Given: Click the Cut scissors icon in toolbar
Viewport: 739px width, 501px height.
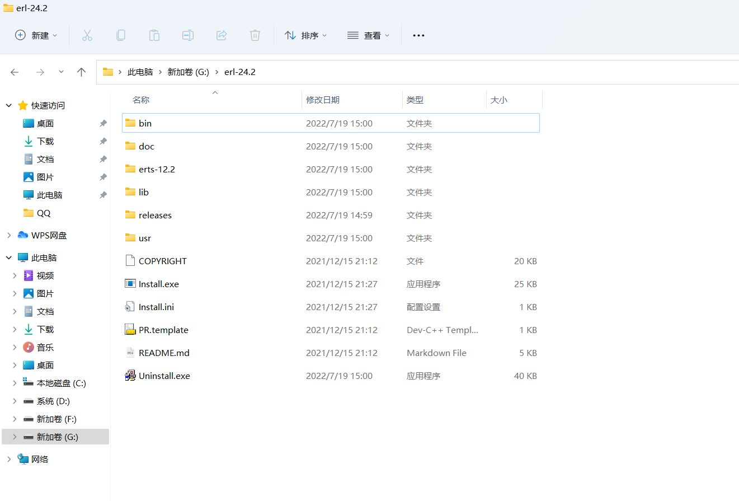Looking at the screenshot, I should pyautogui.click(x=87, y=35).
